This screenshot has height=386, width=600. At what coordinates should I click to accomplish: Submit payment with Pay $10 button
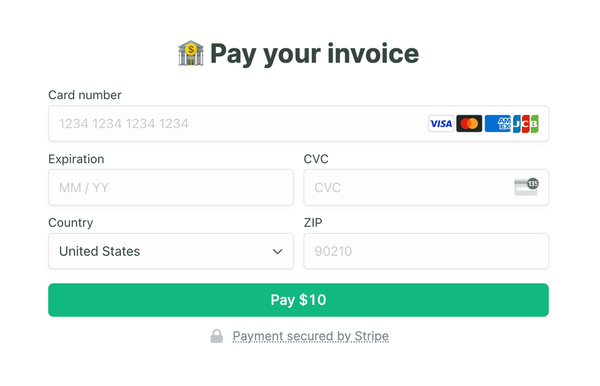pyautogui.click(x=298, y=300)
